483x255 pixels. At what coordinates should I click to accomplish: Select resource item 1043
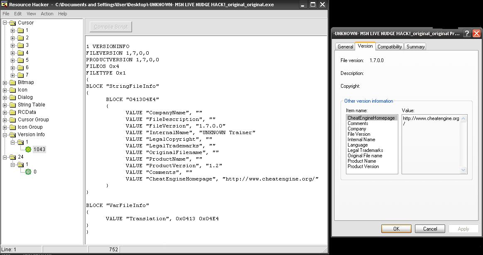point(39,149)
